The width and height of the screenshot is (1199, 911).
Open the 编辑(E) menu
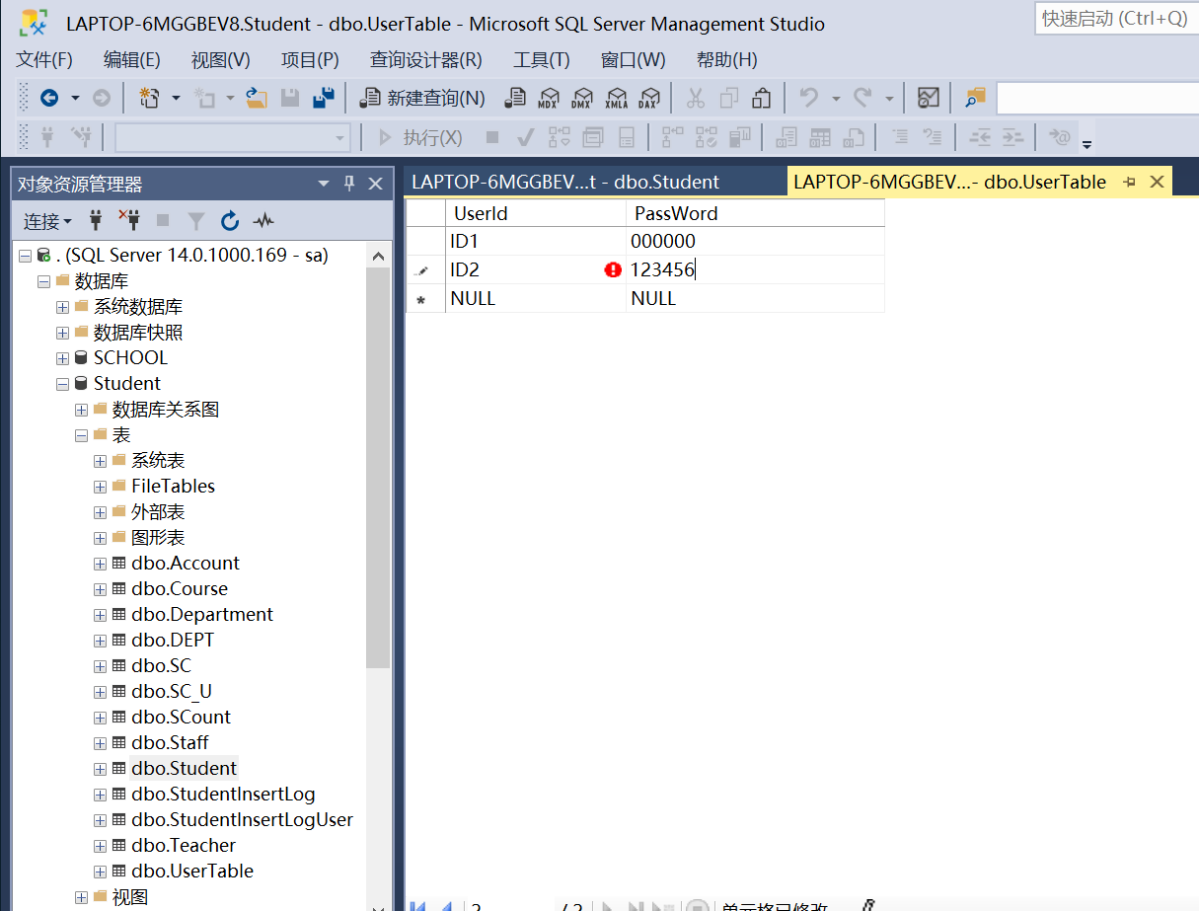(x=132, y=60)
